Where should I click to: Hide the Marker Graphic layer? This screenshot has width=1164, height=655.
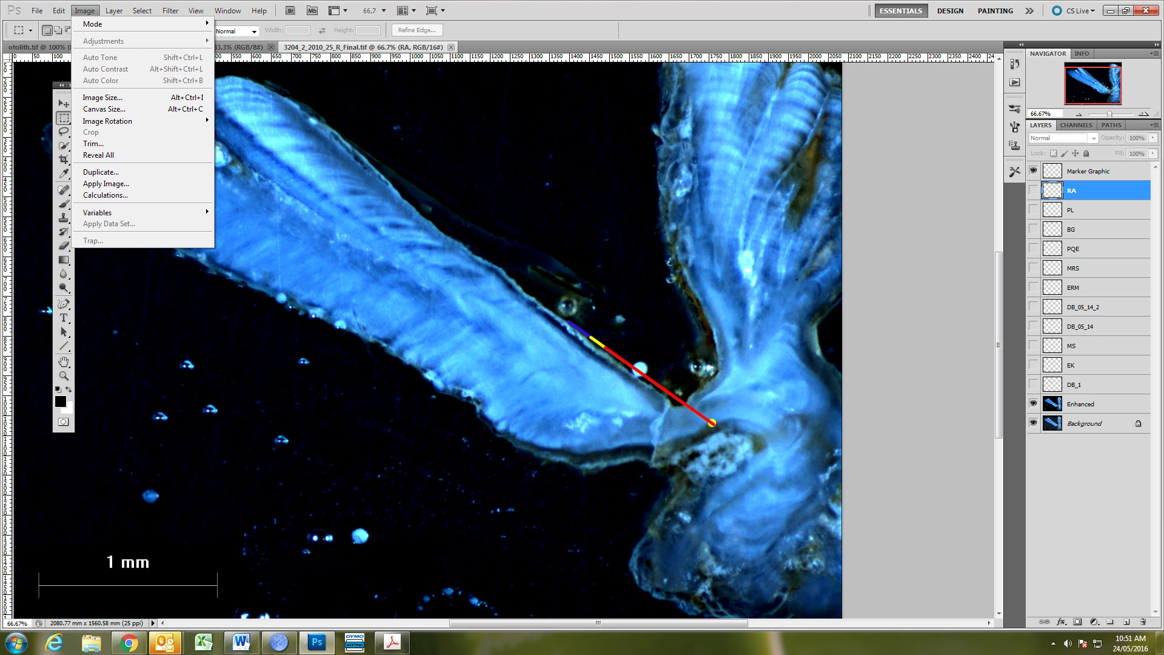point(1033,171)
